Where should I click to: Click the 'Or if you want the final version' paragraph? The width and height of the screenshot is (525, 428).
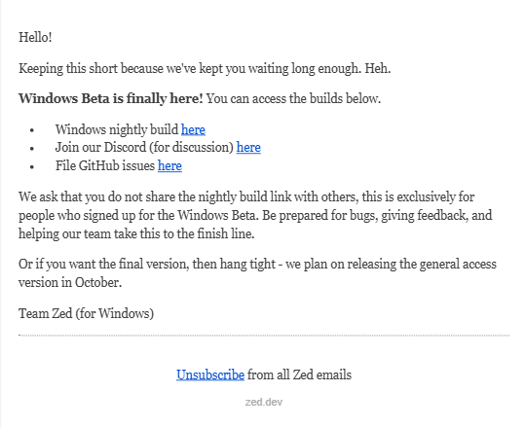point(257,273)
